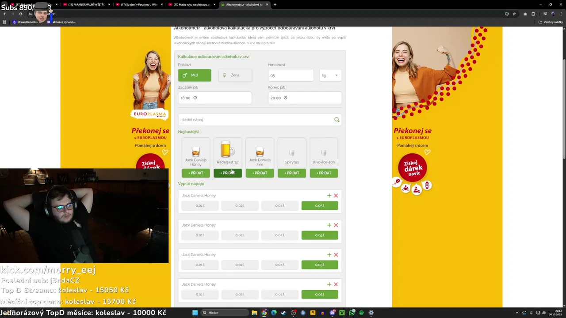This screenshot has width=566, height=318.
Task: Click the Začátek pití time field
Action: 215,98
